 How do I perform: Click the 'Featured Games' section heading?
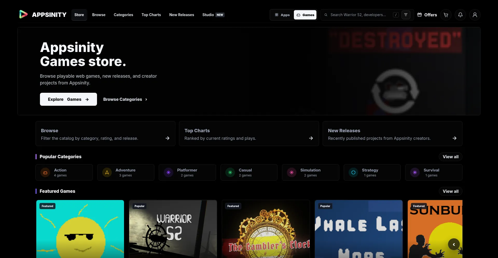(57, 191)
